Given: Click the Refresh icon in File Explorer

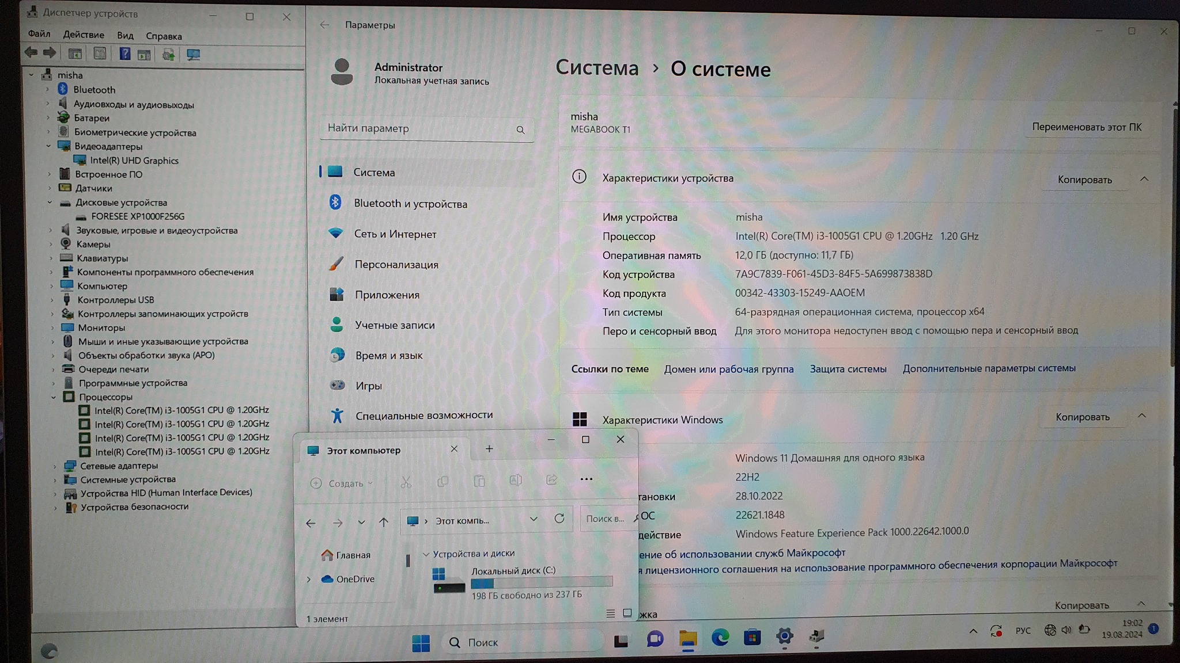Looking at the screenshot, I should (x=559, y=519).
